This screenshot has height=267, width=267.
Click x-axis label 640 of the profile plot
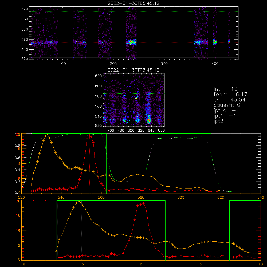(261, 197)
